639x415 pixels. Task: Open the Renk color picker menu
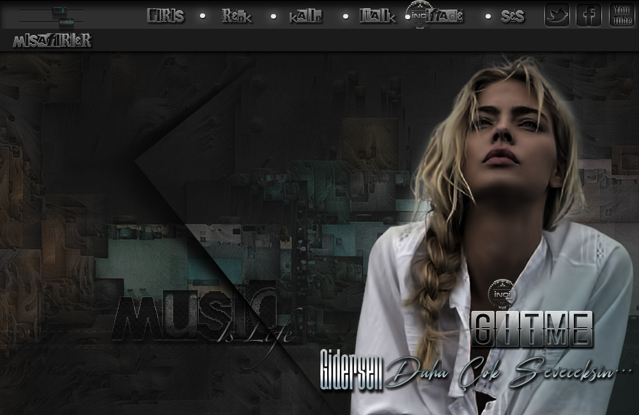click(x=236, y=17)
